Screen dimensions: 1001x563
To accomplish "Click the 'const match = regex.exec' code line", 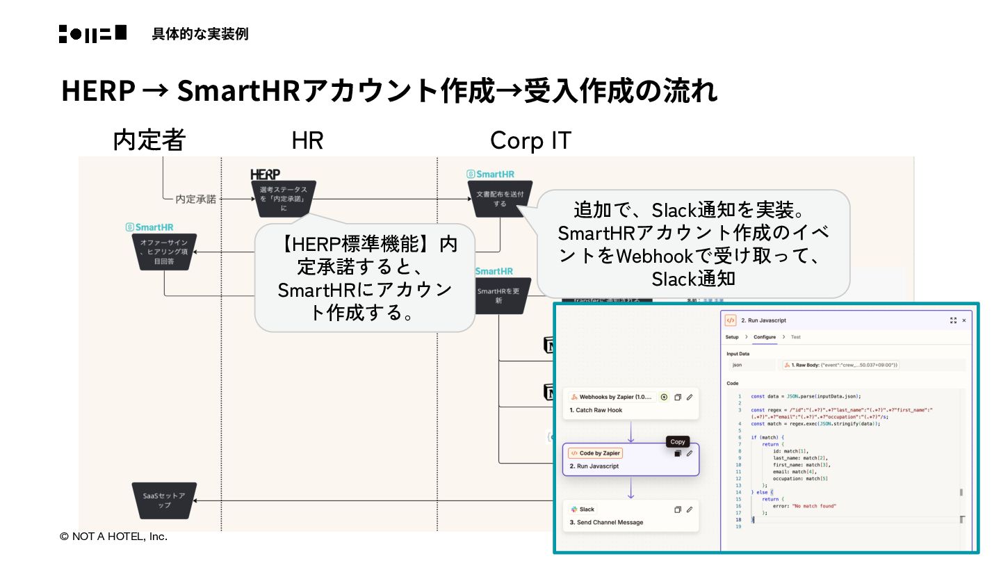I will tap(815, 423).
